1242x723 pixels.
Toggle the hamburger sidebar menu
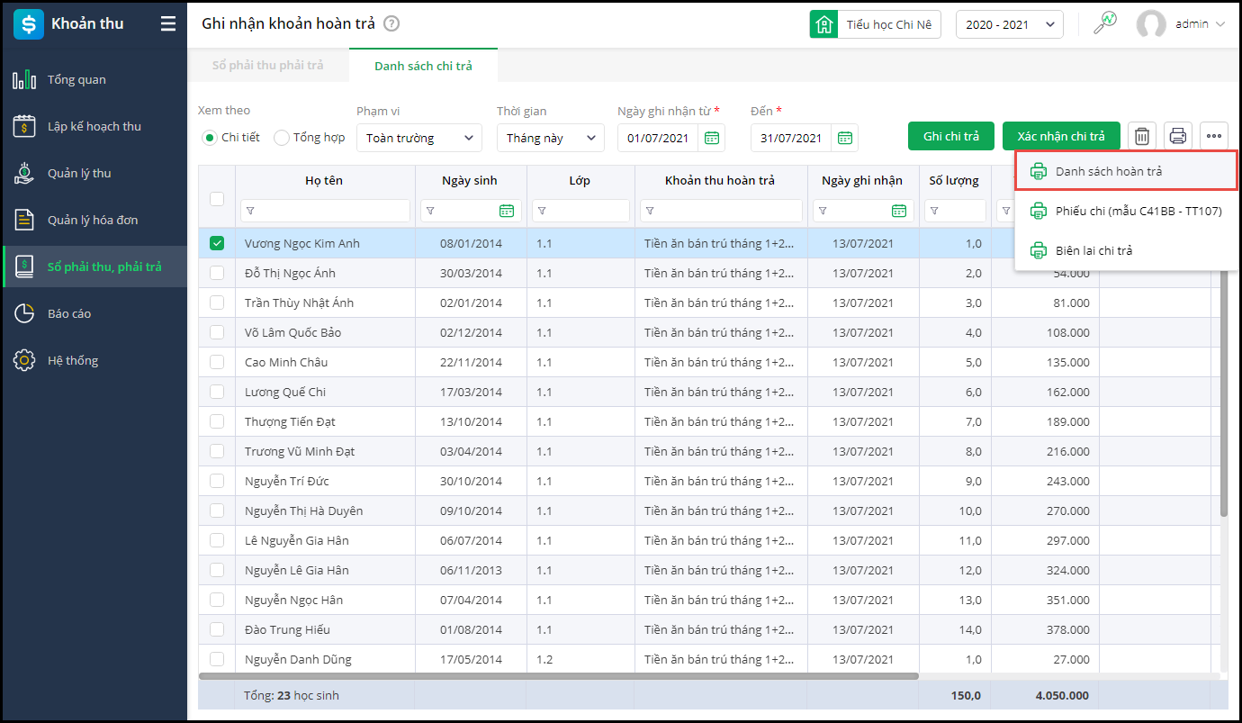coord(168,24)
